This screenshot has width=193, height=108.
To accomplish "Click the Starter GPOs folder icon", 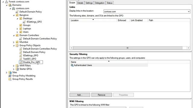I will click(17, 69).
